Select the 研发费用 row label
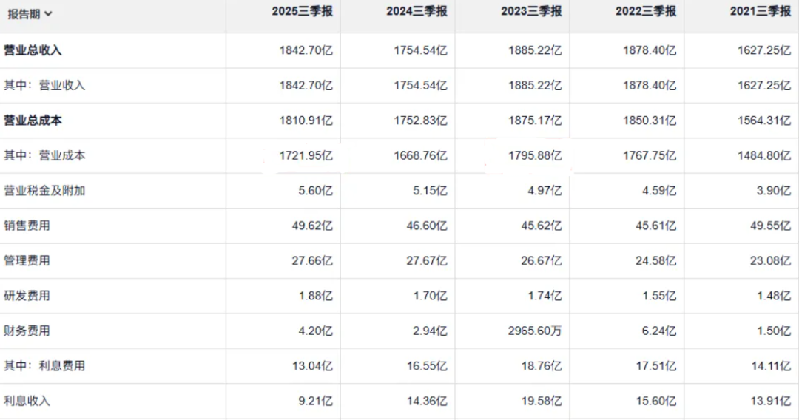The width and height of the screenshot is (799, 420). click(27, 296)
